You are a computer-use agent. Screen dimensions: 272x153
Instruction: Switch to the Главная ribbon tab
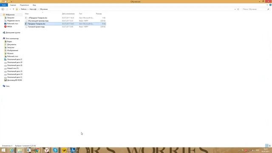[13, 5]
